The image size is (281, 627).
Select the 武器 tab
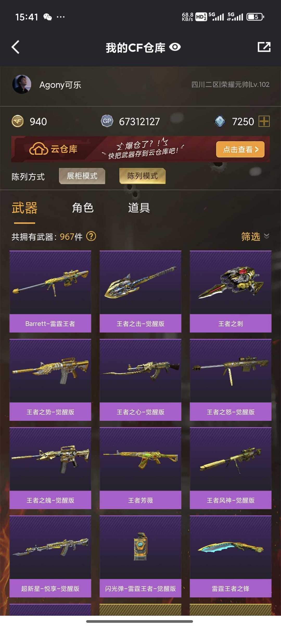24,208
